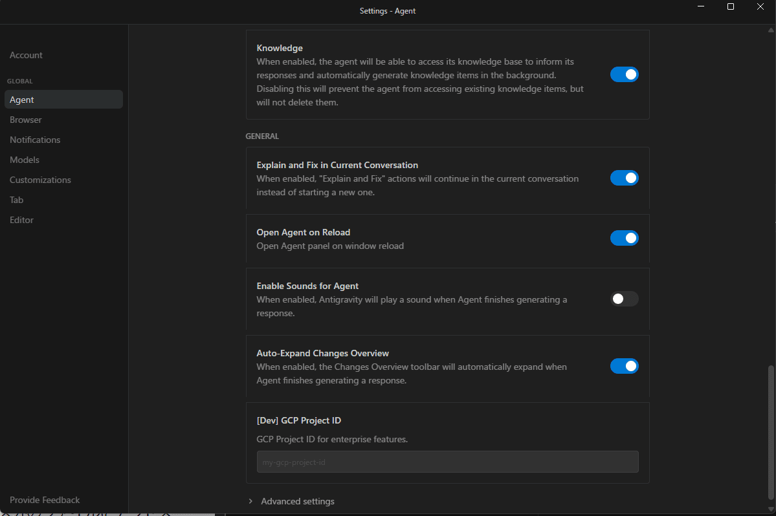The width and height of the screenshot is (776, 516).
Task: Click the Provide Feedback link
Action: coord(45,500)
